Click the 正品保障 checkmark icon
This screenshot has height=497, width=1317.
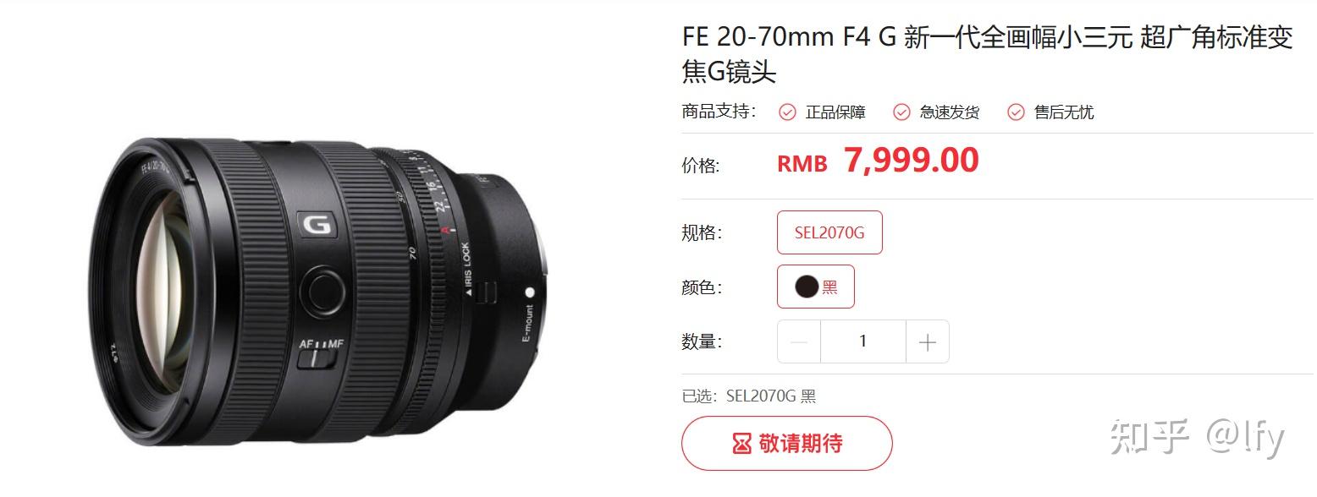787,112
